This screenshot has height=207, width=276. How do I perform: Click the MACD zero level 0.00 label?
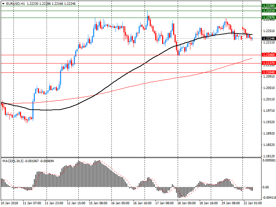tap(266, 187)
